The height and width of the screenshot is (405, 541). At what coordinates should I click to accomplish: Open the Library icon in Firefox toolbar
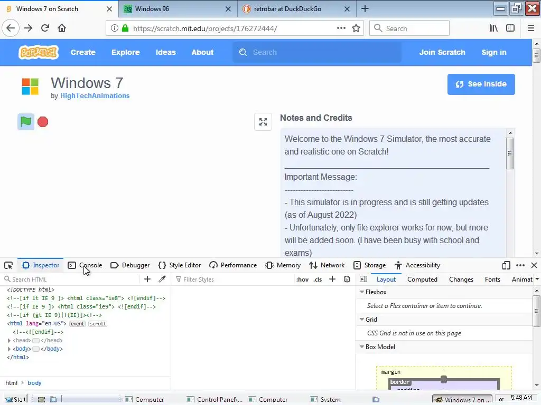(493, 28)
